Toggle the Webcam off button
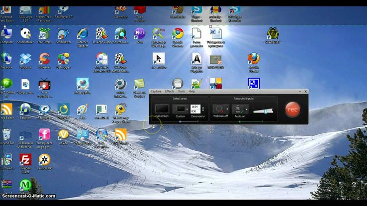The image size is (367, 206). click(x=219, y=109)
